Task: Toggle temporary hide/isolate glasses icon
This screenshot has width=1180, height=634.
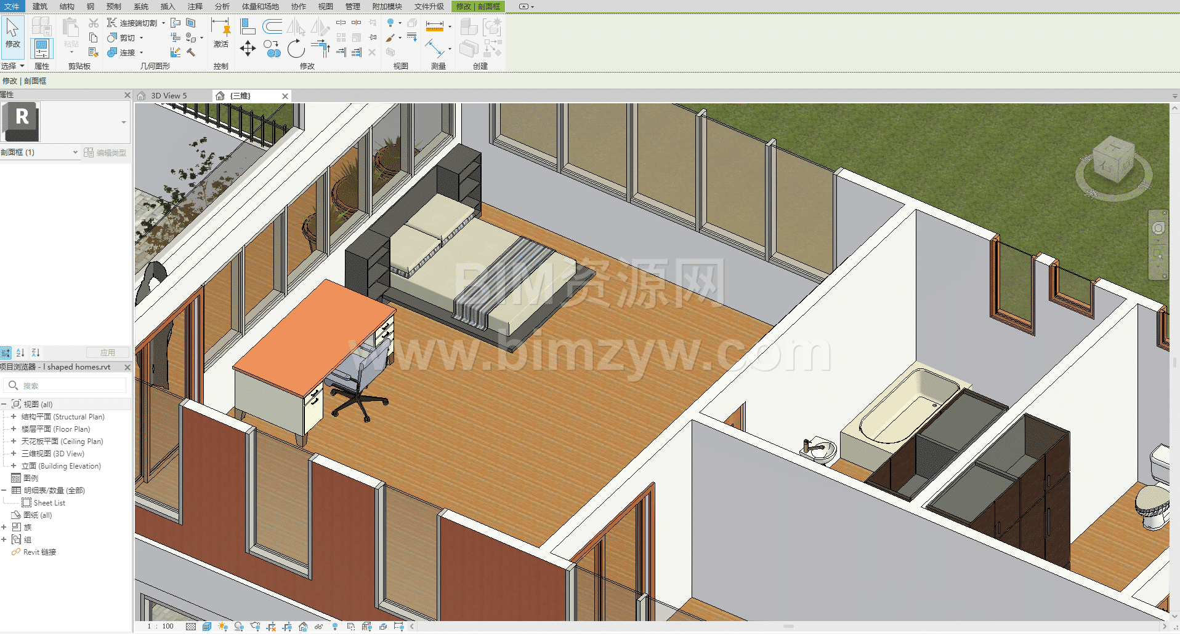Action: point(319,627)
